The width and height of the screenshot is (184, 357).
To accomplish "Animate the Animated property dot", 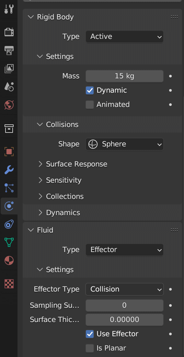I will (170, 105).
